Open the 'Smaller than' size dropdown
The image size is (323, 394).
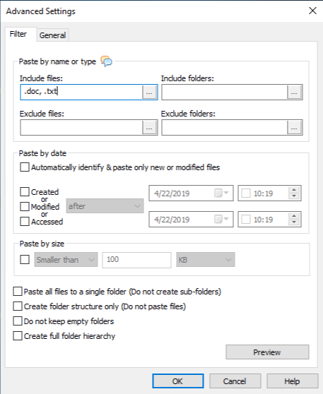click(66, 260)
